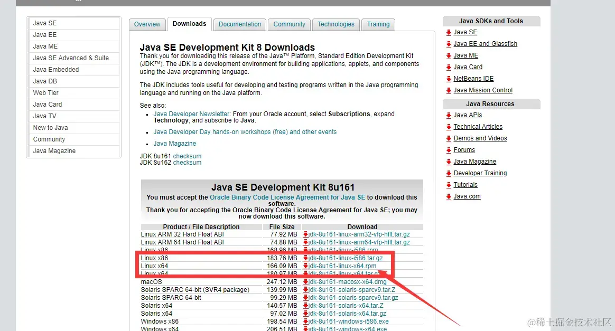The width and height of the screenshot is (615, 331).
Task: Click the red arrow icon beside Java Card in SDKs
Action: [449, 68]
